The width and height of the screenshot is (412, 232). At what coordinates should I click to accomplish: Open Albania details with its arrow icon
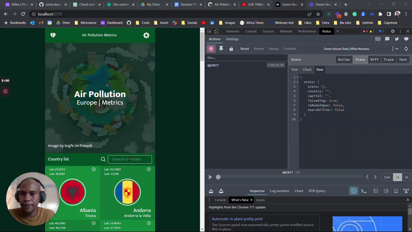click(x=94, y=169)
